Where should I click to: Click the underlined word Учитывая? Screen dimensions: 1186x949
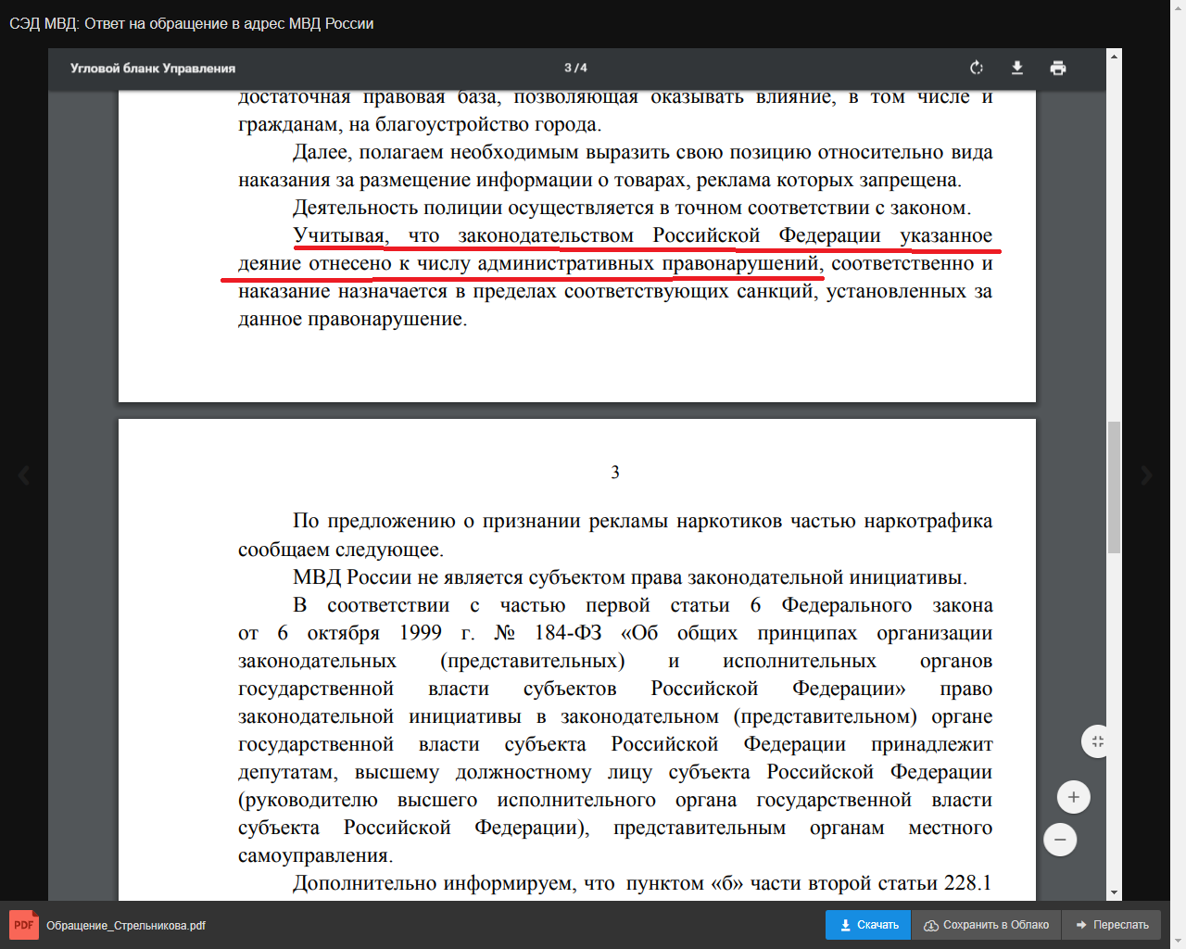point(340,235)
